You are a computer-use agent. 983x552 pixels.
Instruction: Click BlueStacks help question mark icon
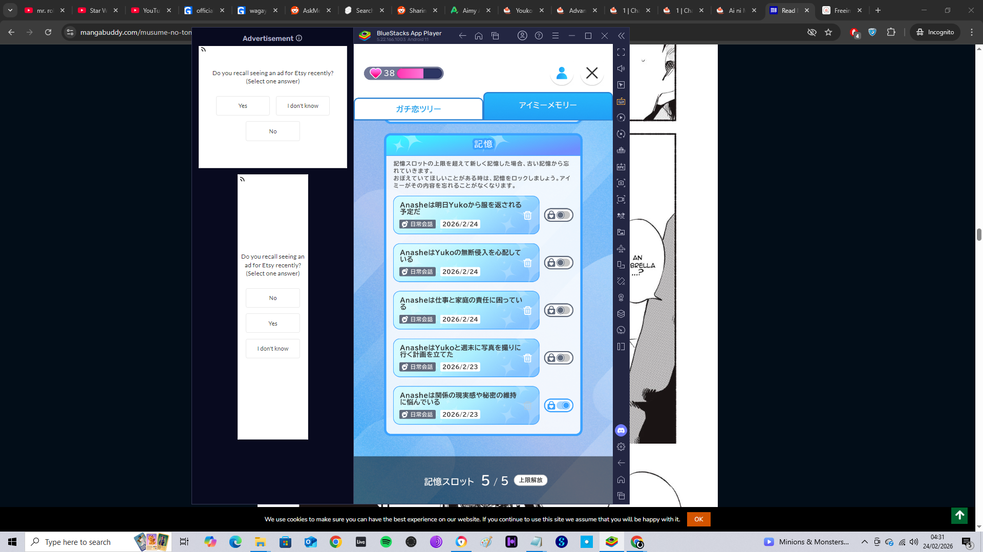pos(539,36)
